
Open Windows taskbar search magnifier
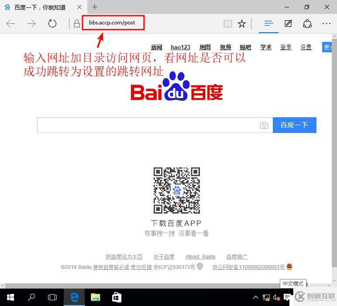click(31, 297)
